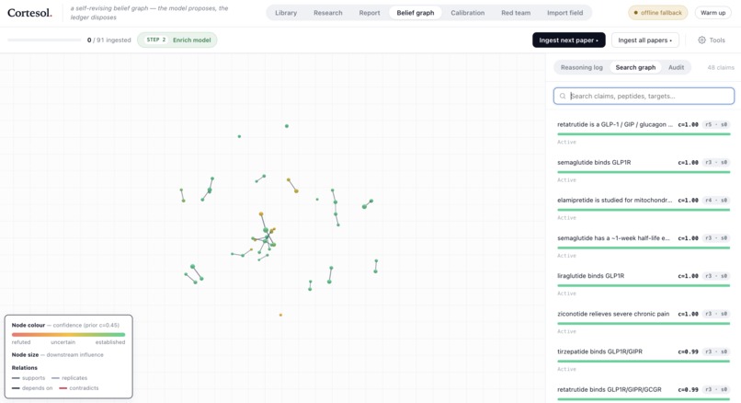Click the 'contradicts' relation legend entry

79,388
